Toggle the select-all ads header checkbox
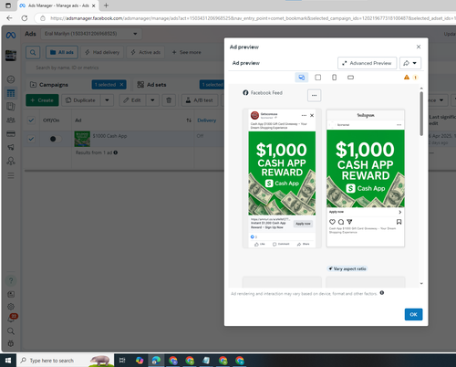The width and height of the screenshot is (456, 367). pyautogui.click(x=31, y=121)
